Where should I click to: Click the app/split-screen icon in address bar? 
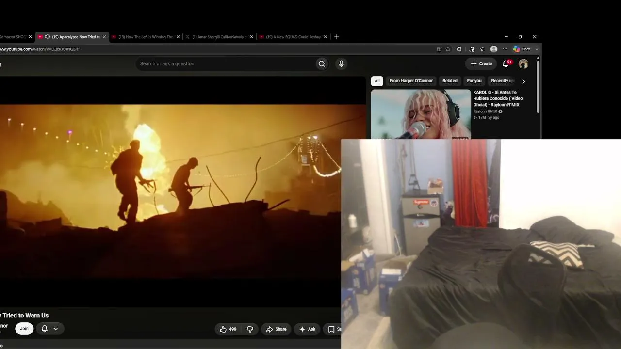(439, 49)
